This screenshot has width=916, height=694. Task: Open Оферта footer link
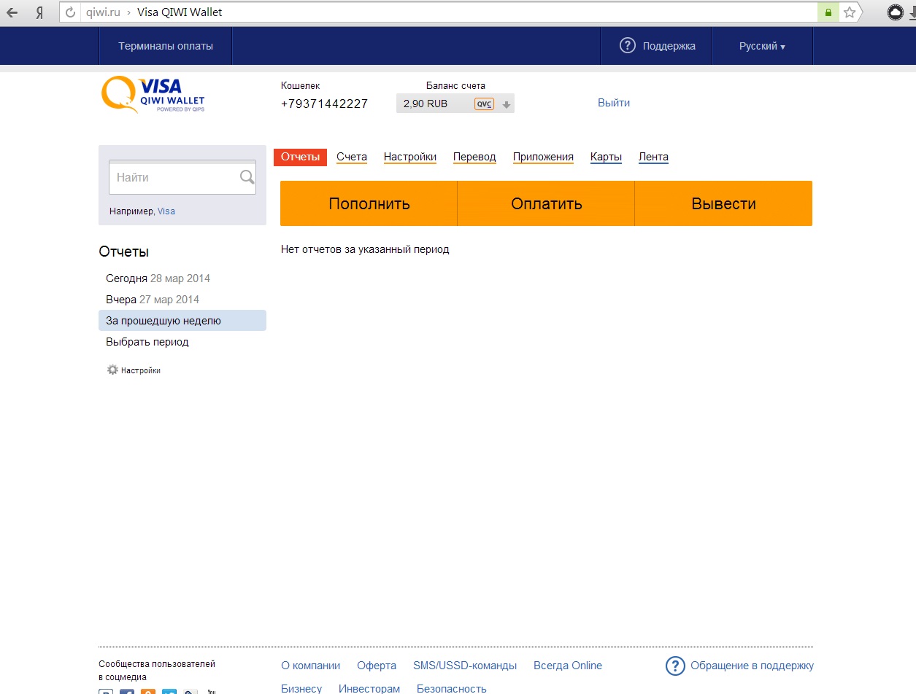[377, 666]
